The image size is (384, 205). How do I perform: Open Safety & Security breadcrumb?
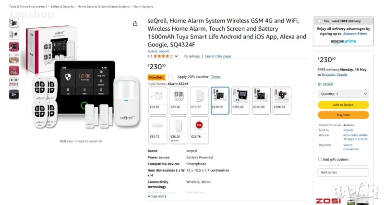pos(63,7)
